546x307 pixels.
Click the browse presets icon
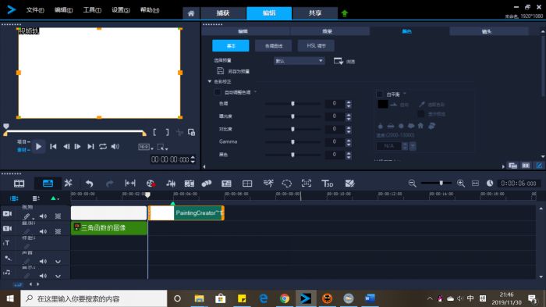(x=338, y=61)
